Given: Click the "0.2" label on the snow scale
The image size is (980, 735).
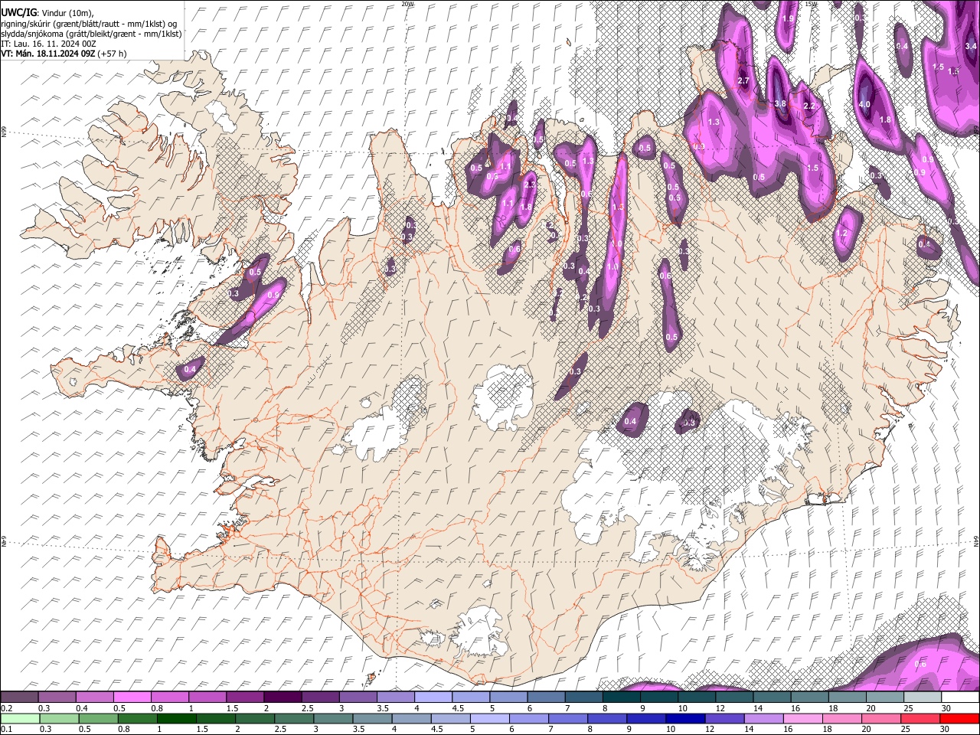Looking at the screenshot, I should pos(6,708).
